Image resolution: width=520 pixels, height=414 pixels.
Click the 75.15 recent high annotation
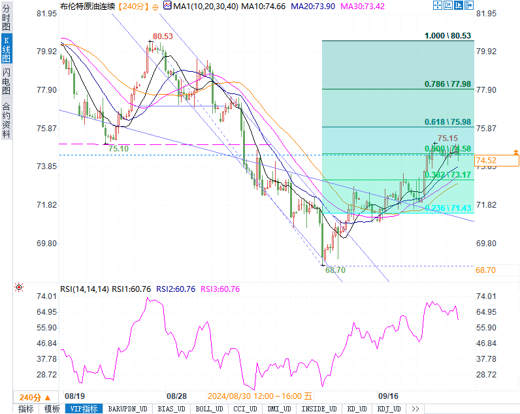(447, 138)
